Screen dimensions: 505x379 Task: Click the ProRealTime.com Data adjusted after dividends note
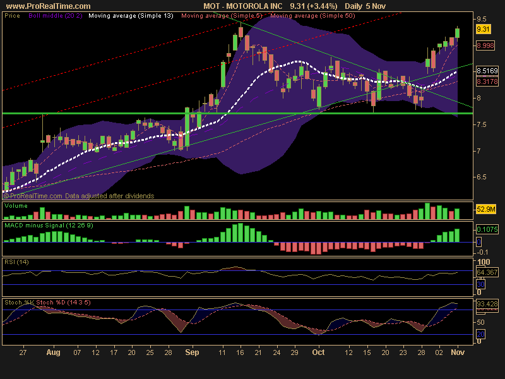tap(79, 196)
